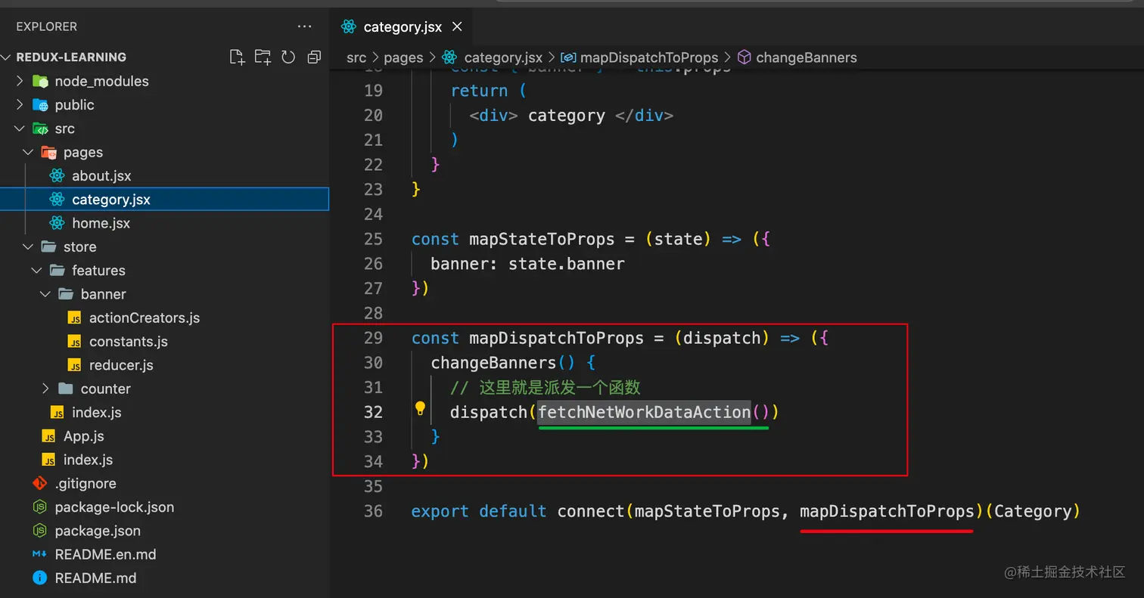Screen dimensions: 1144x598
Task: Open constants.js in the banner folder
Action: pos(129,342)
